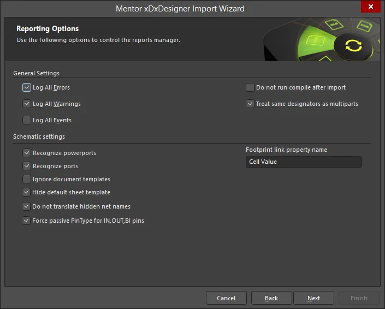Click the Schematic settings section label

pos(39,136)
